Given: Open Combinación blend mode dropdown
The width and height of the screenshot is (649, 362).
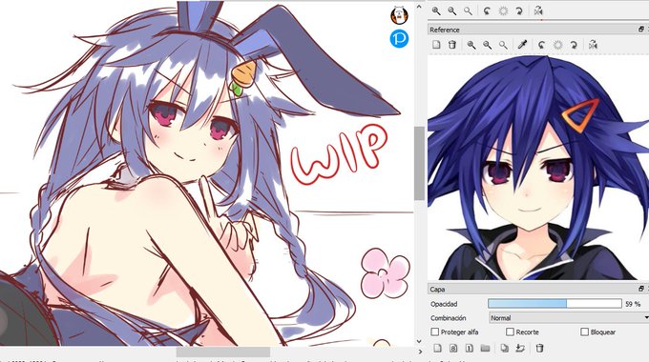Looking at the screenshot, I should point(569,318).
